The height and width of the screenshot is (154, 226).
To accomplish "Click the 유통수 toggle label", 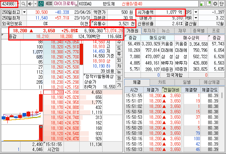I will coord(100,24).
